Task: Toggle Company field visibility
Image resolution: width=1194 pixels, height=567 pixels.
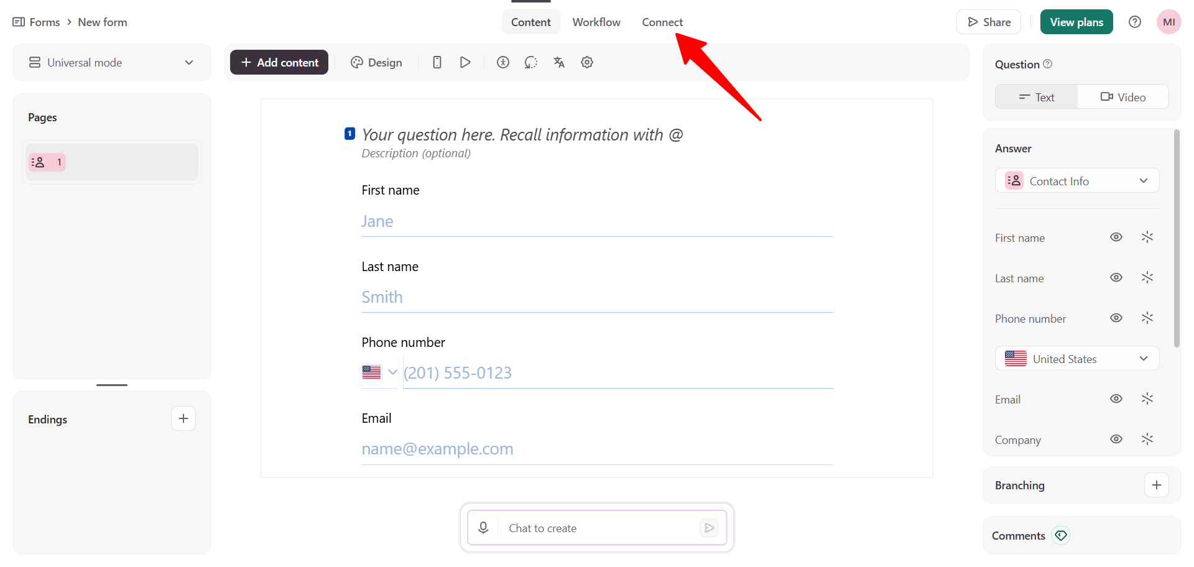Action: 1116,439
